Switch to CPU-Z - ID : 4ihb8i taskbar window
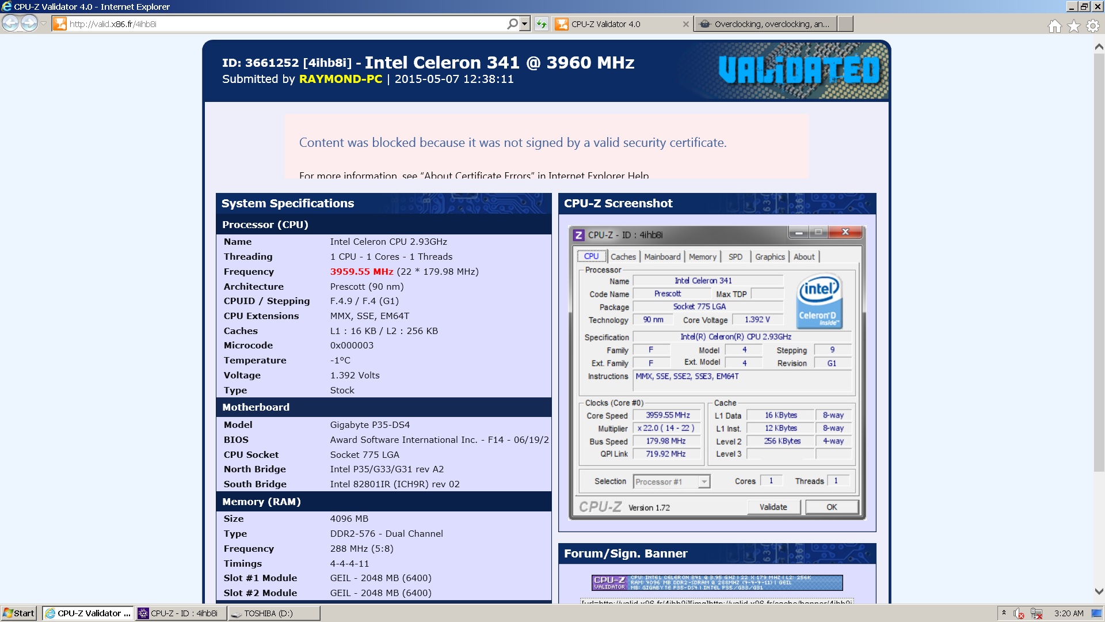This screenshot has width=1105, height=622. tap(181, 613)
